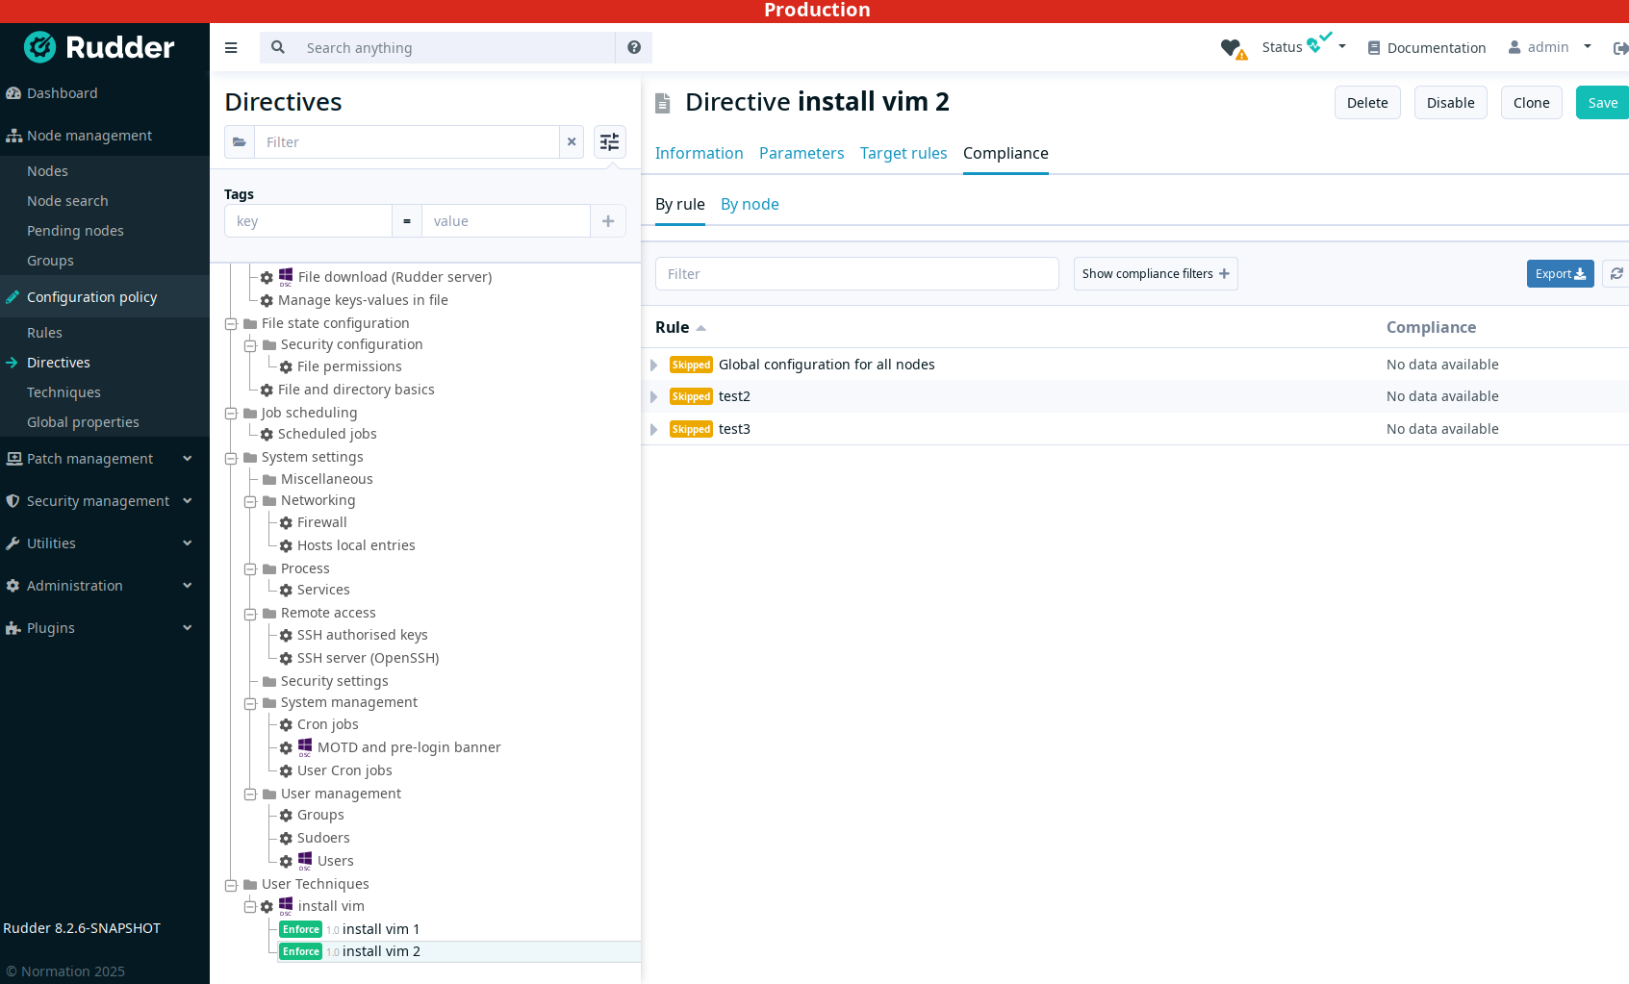Select install vim 2 directive
1629x984 pixels.
coord(381,951)
